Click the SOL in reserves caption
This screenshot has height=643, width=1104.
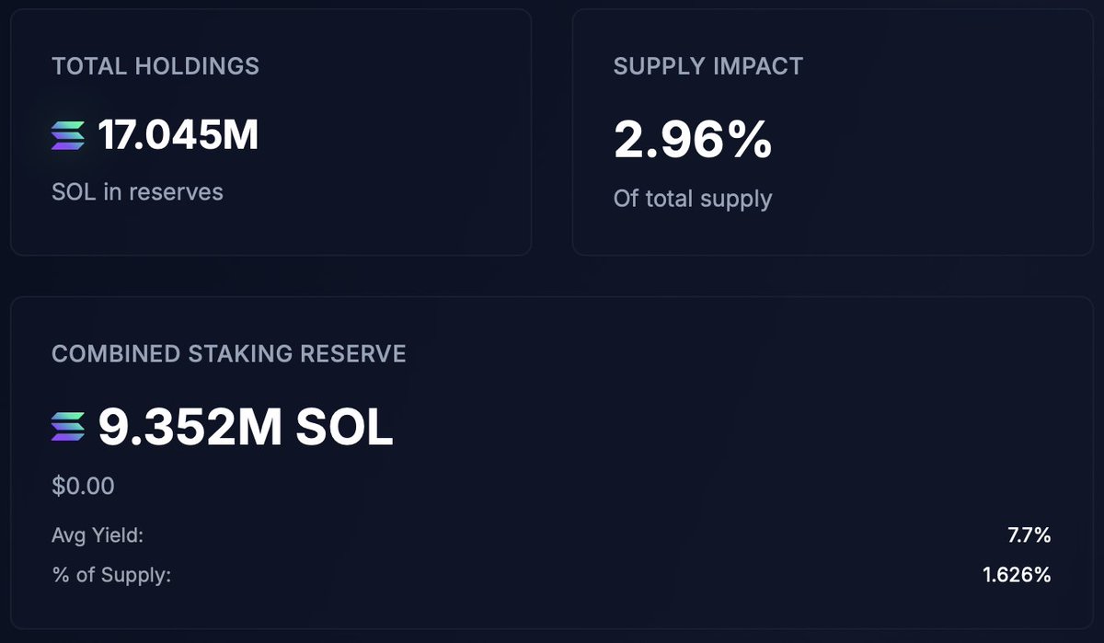click(x=137, y=192)
